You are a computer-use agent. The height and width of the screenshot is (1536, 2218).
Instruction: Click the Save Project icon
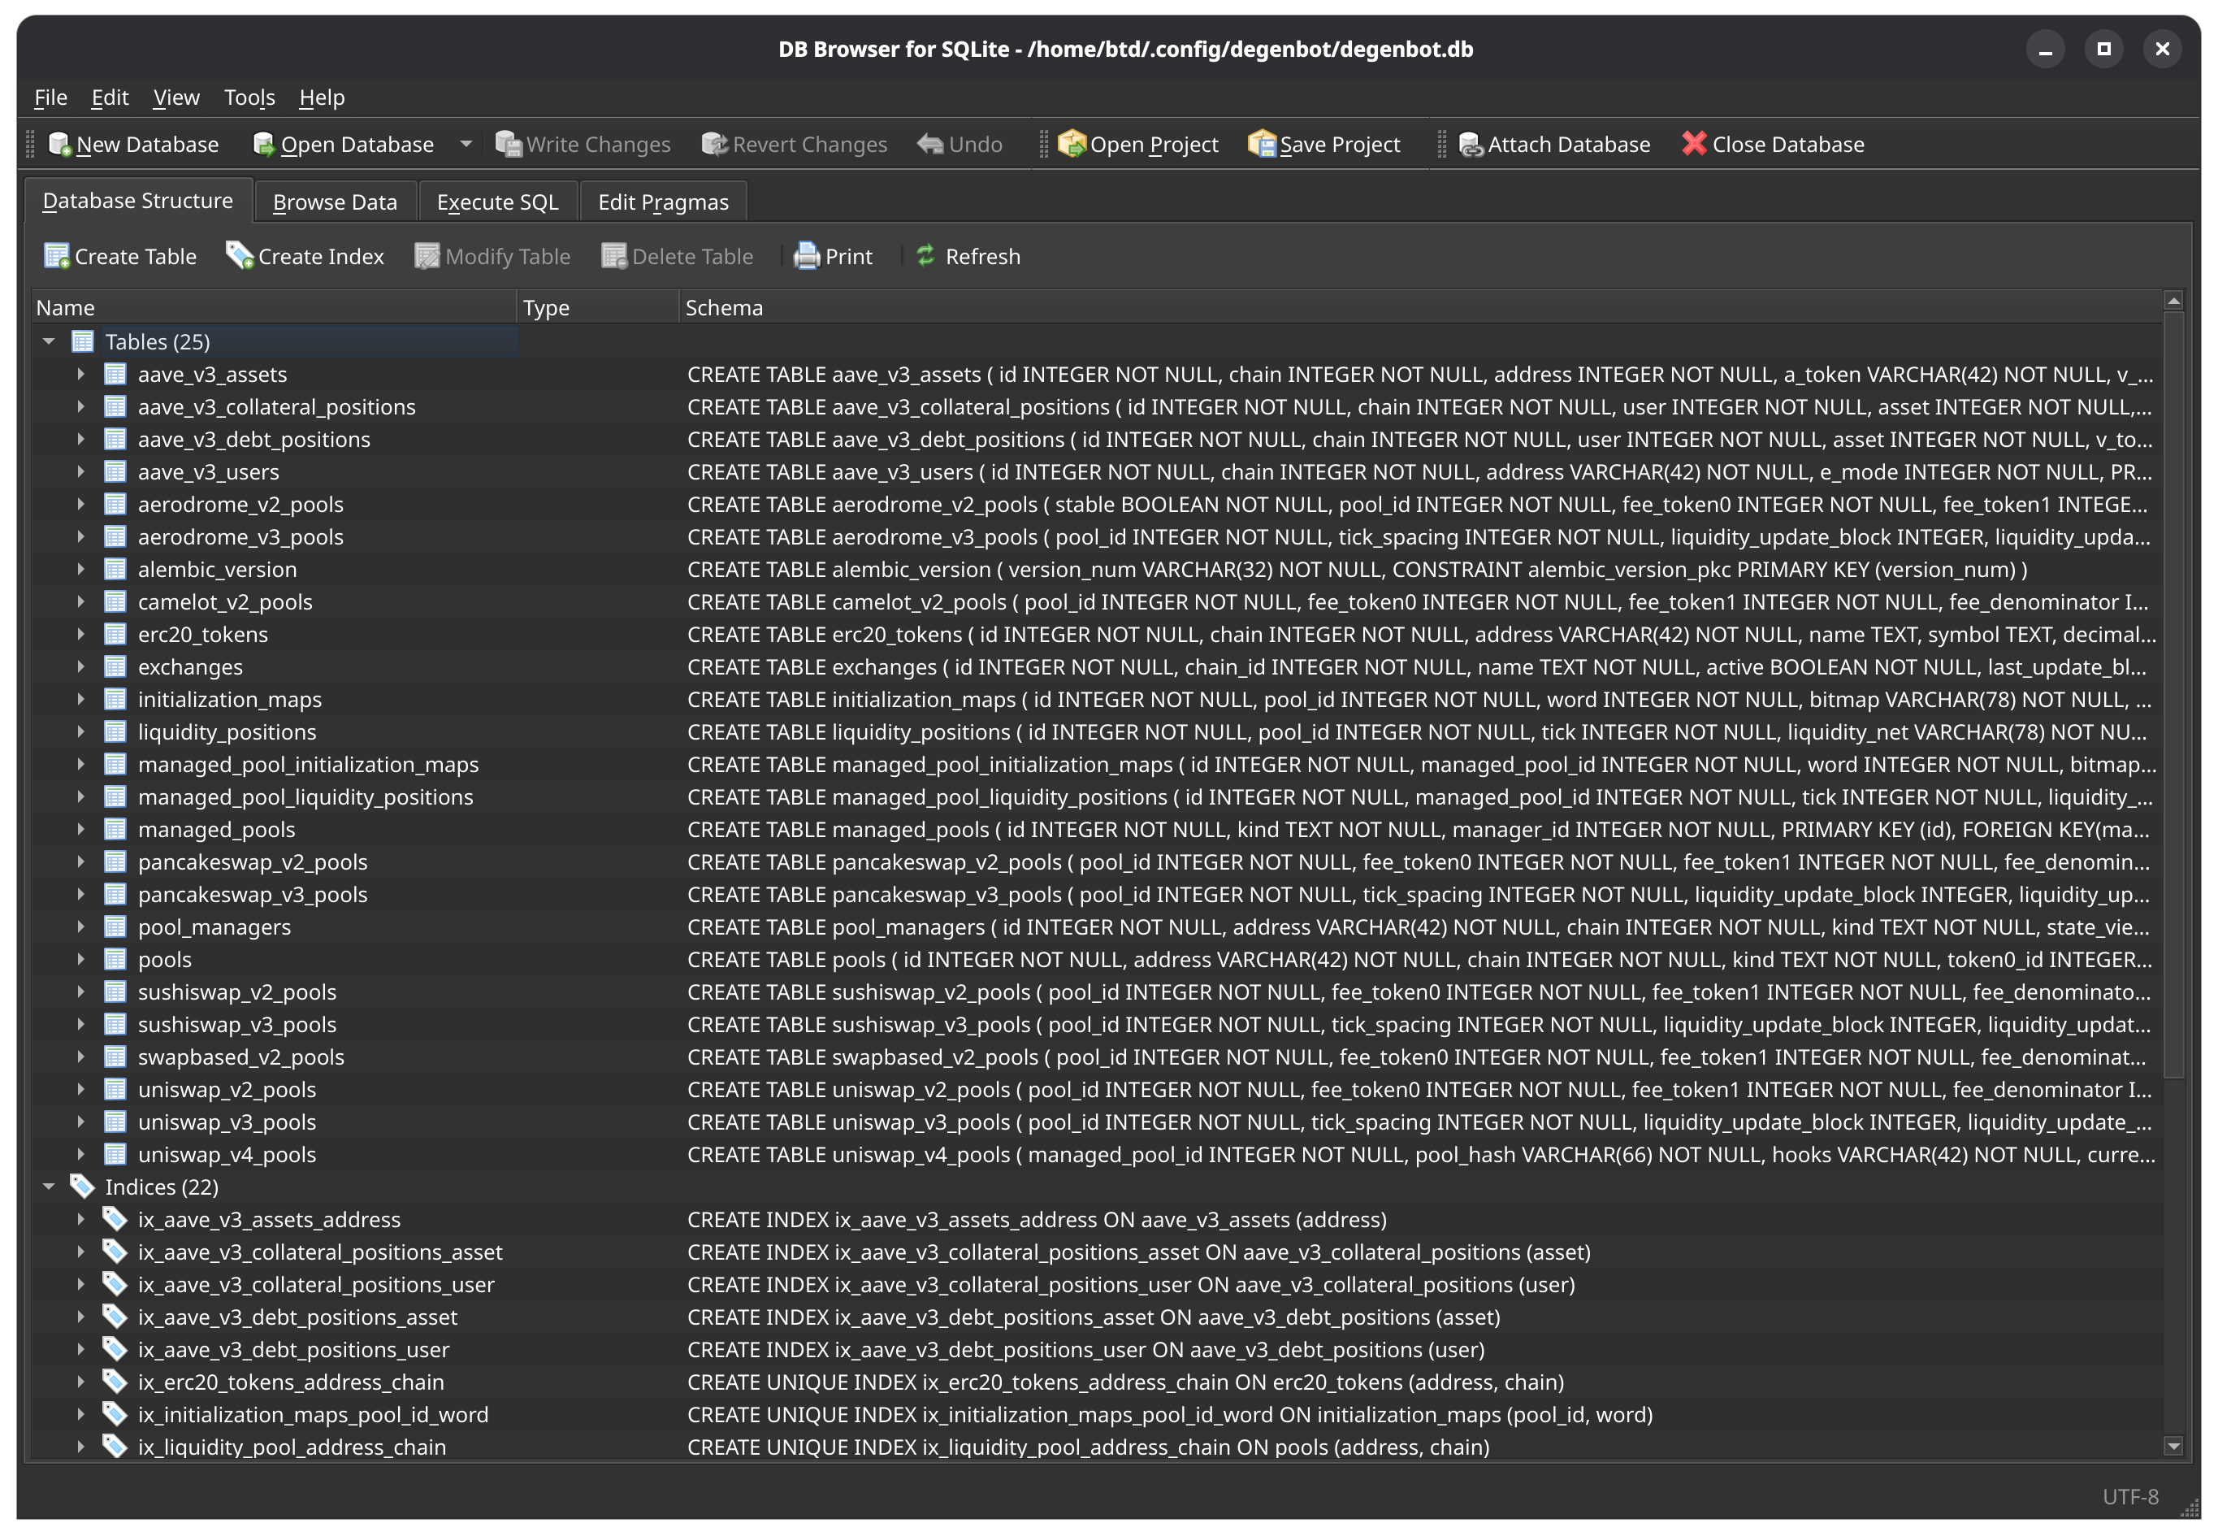click(1261, 145)
